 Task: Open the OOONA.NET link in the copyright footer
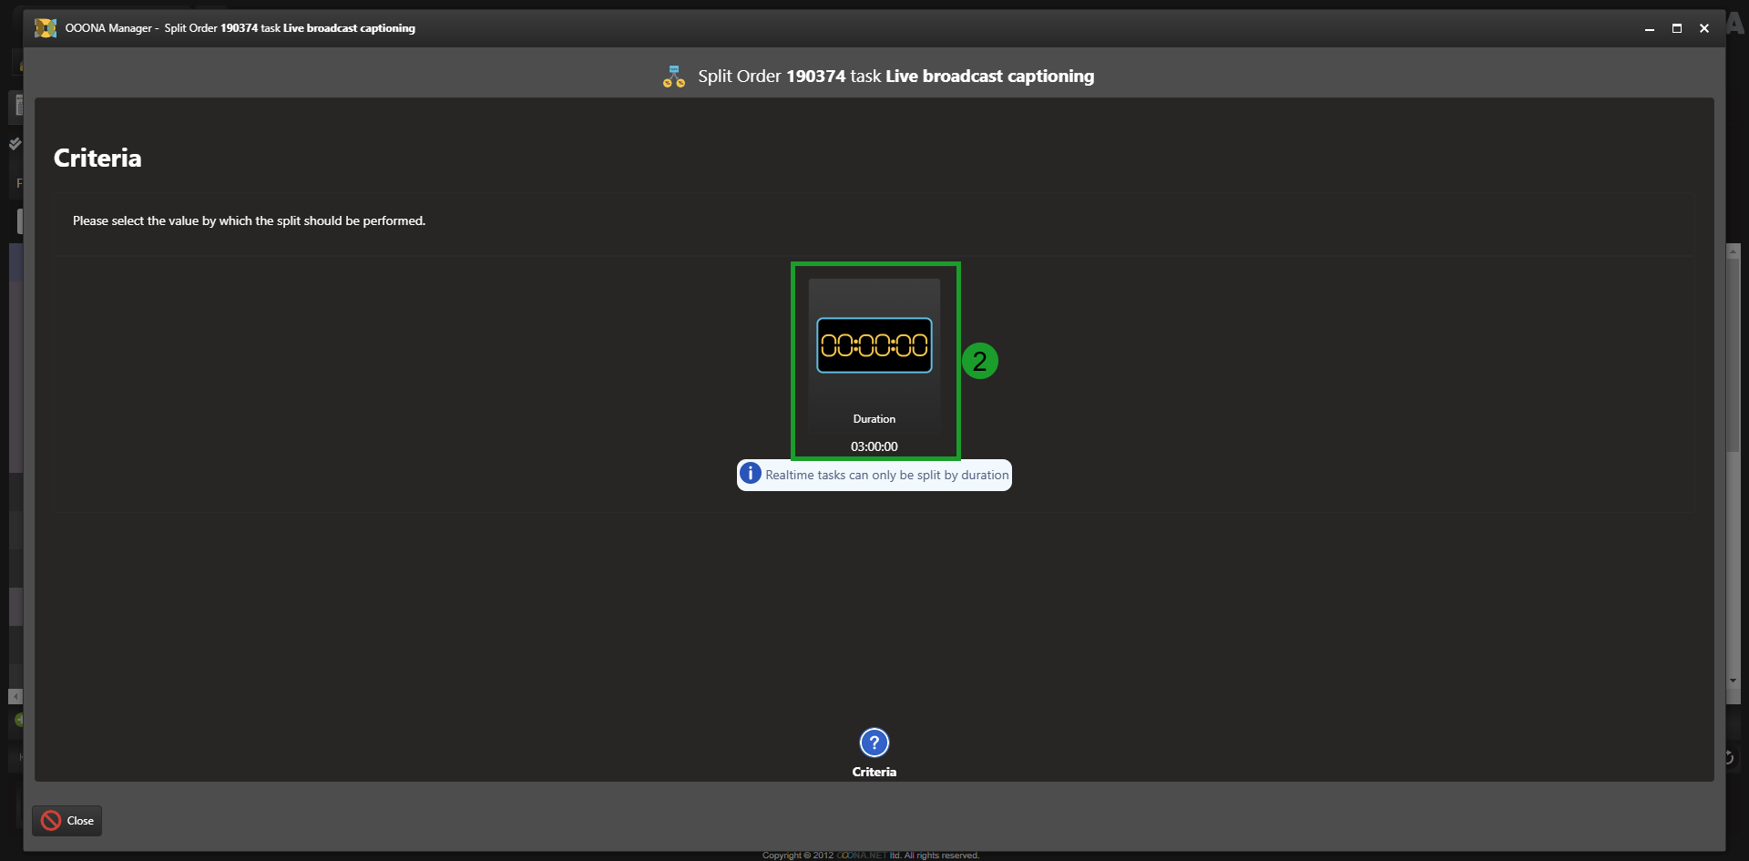coord(861,856)
